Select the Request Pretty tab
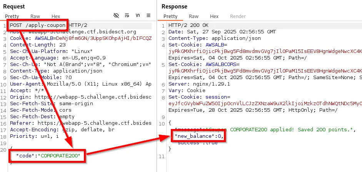The height and width of the screenshot is (172, 362). click(x=12, y=17)
